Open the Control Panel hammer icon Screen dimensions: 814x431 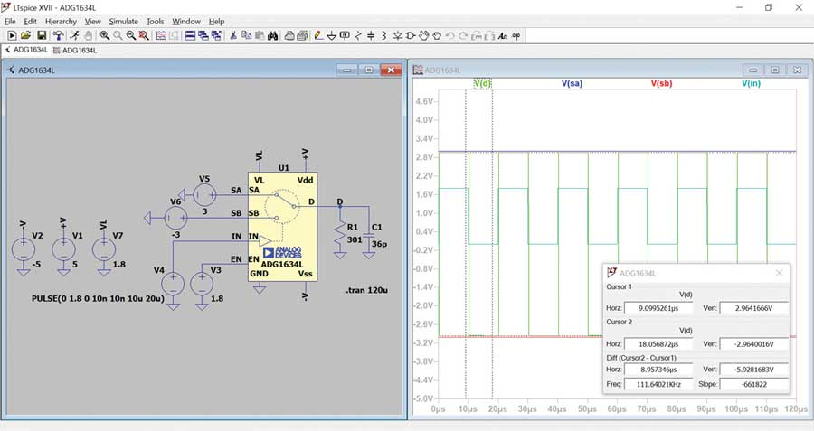[x=57, y=35]
